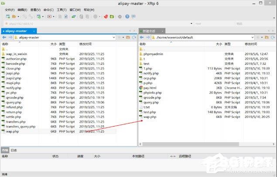Click the remote pane horizontal scrollbar

click(191, 144)
